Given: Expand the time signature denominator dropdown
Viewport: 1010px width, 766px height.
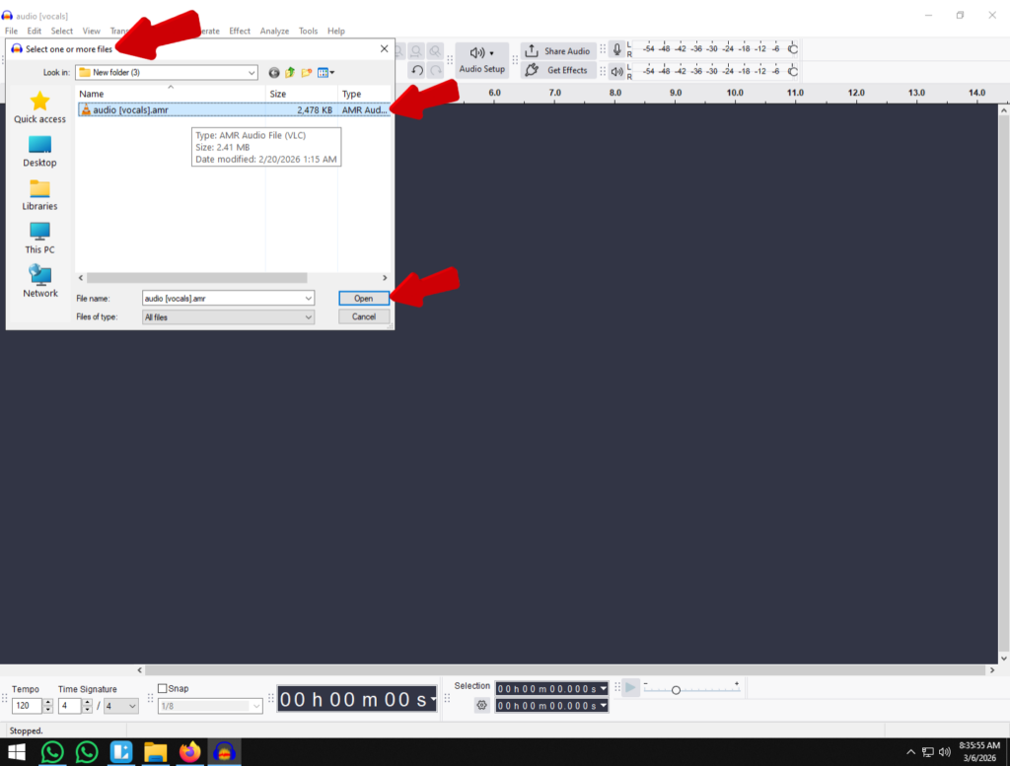Looking at the screenshot, I should click(x=132, y=706).
